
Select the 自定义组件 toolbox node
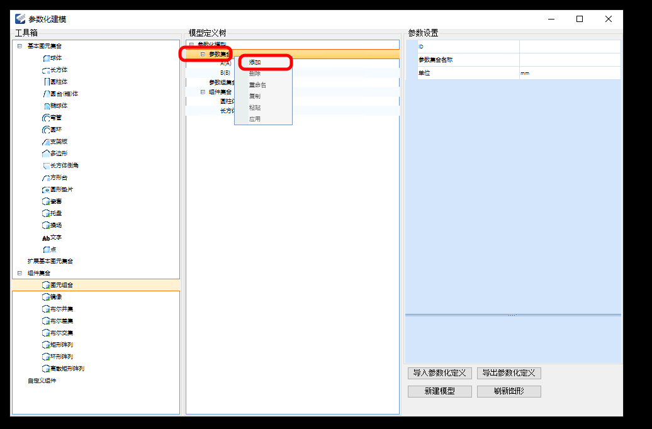(42, 381)
